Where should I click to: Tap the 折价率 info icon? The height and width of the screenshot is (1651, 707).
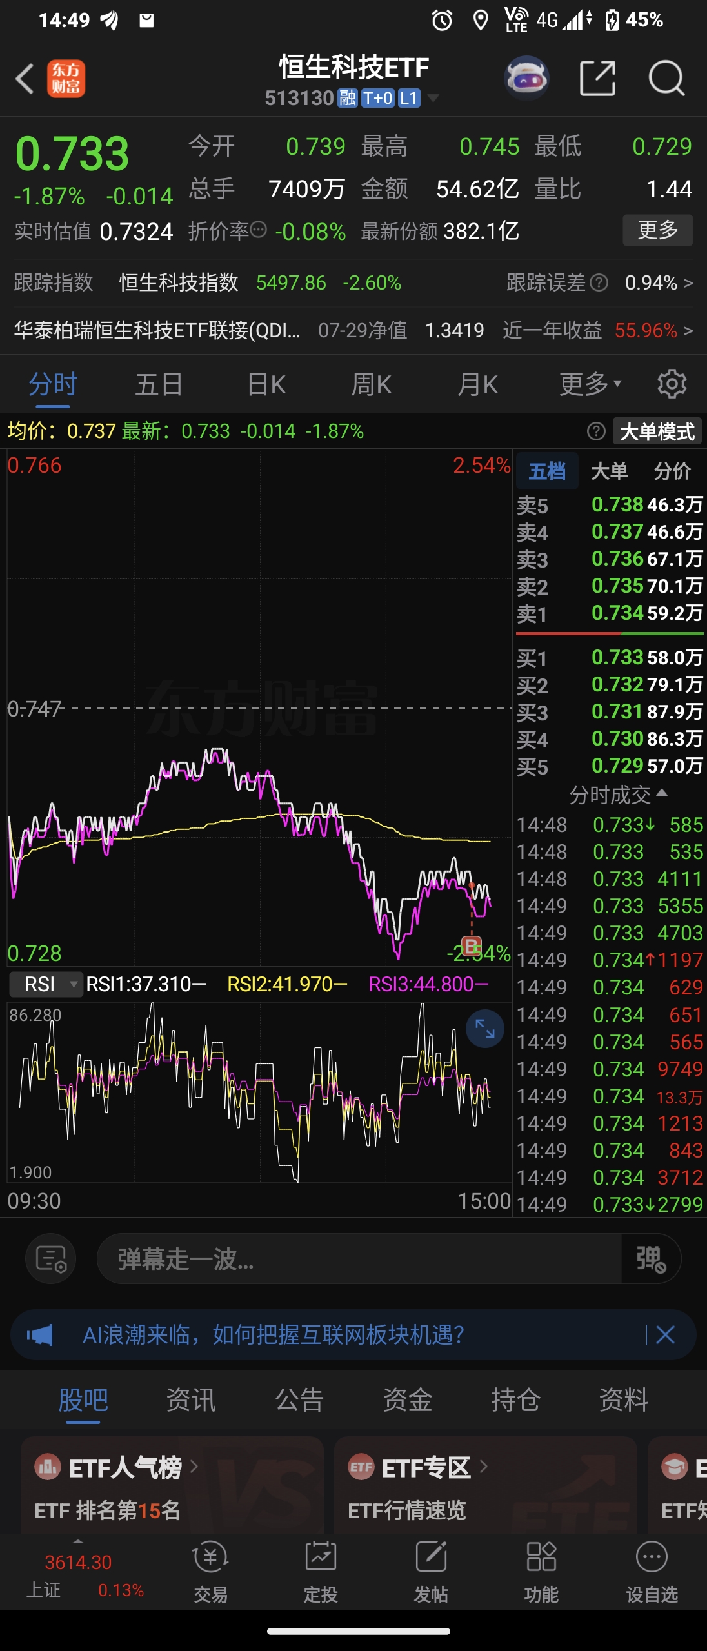tap(258, 230)
